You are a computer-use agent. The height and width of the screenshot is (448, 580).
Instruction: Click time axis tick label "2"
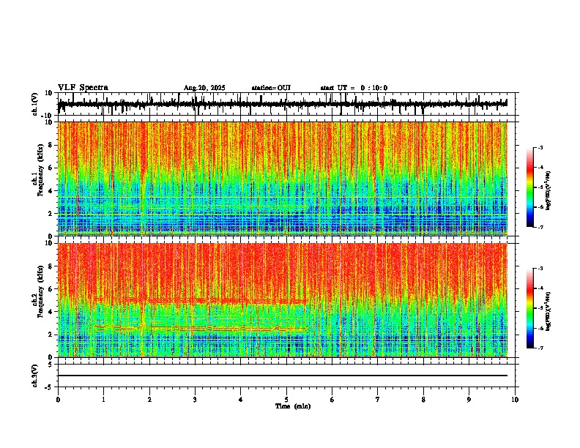pos(149,400)
